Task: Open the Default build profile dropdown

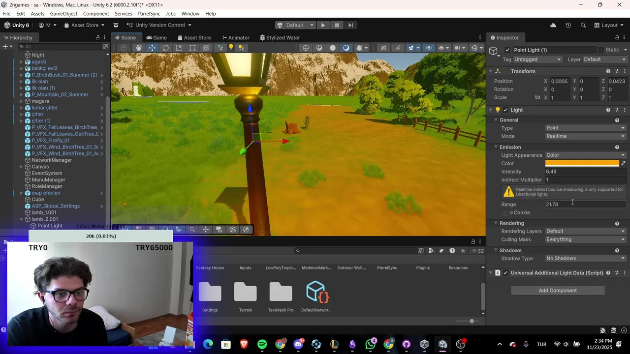Action: [295, 25]
